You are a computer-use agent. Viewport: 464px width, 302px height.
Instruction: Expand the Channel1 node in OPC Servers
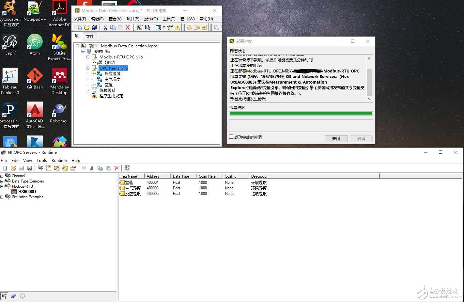pyautogui.click(x=2, y=176)
